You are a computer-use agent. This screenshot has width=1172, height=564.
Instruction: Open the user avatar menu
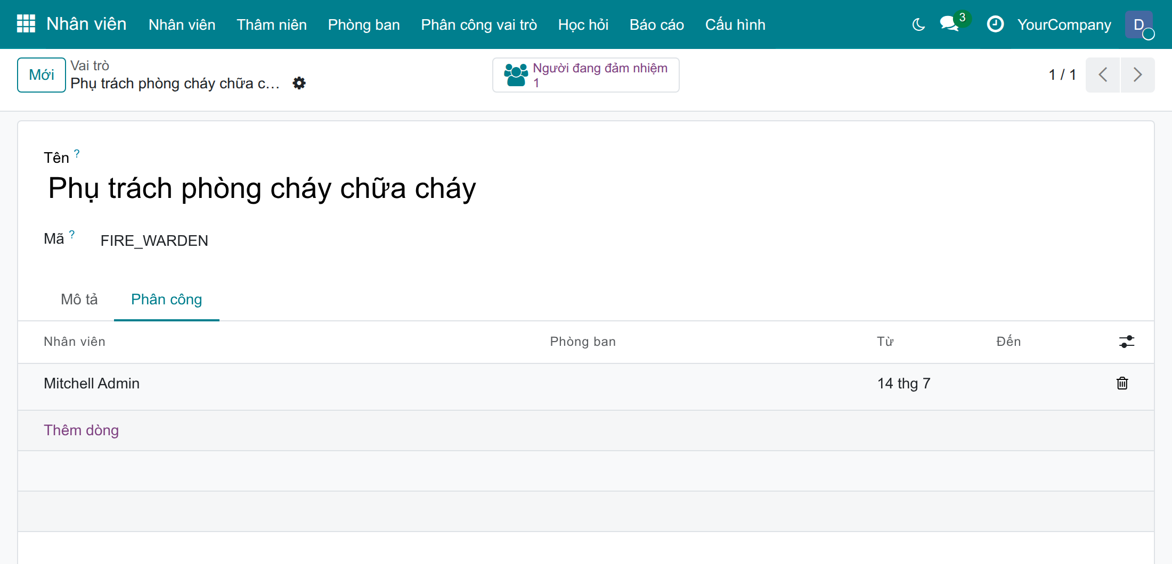pyautogui.click(x=1139, y=24)
